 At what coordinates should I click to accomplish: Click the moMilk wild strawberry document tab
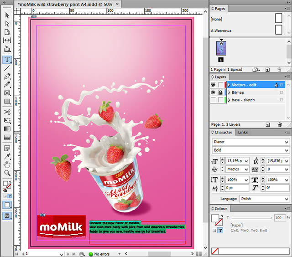coord(68,4)
